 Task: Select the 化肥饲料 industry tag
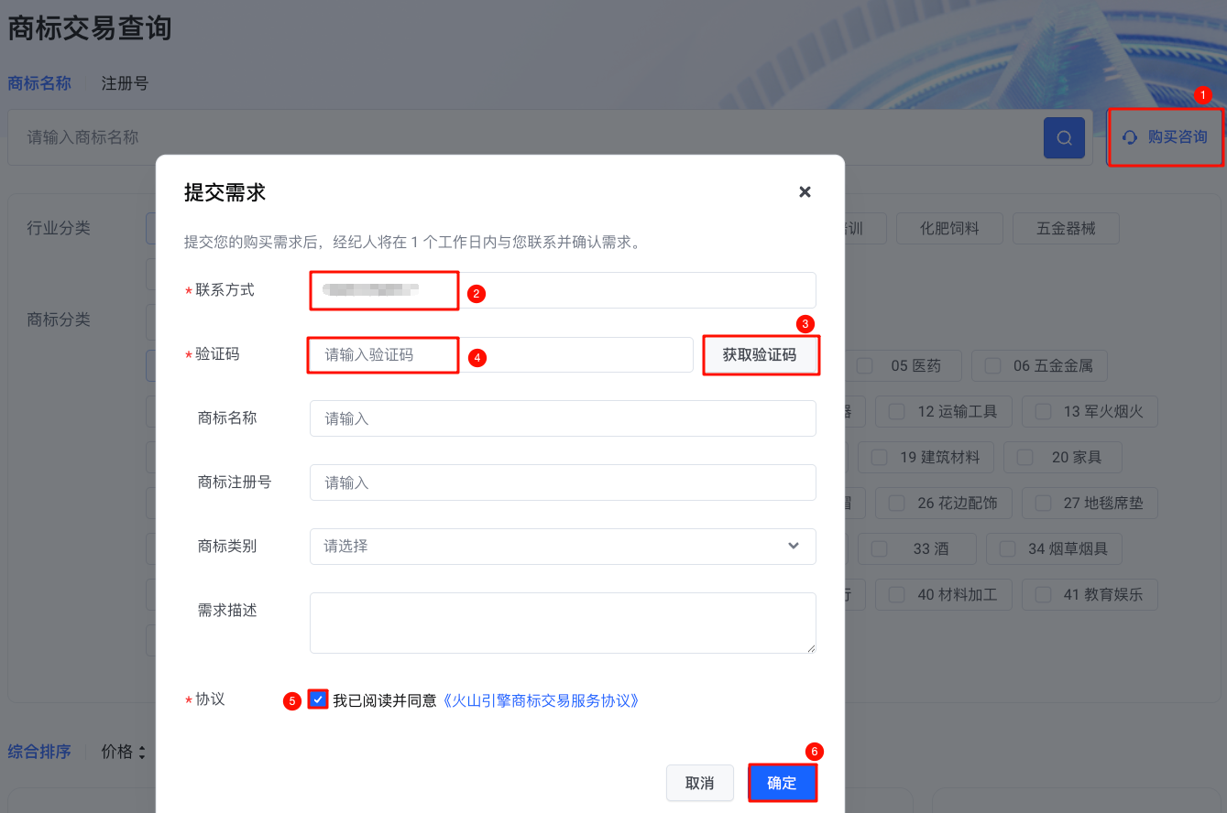pos(949,228)
